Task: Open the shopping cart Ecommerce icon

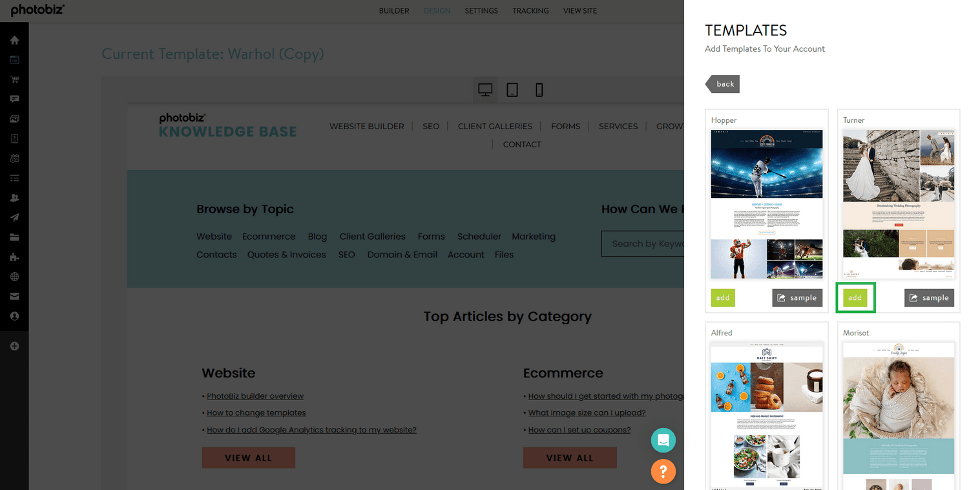Action: (14, 80)
